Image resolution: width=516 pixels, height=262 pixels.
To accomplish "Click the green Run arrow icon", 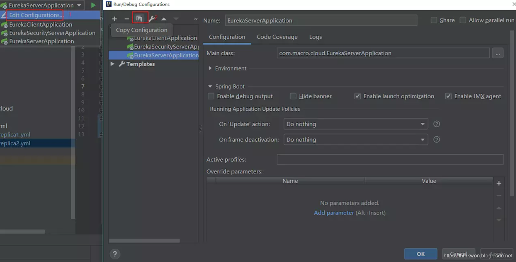I will pyautogui.click(x=93, y=5).
